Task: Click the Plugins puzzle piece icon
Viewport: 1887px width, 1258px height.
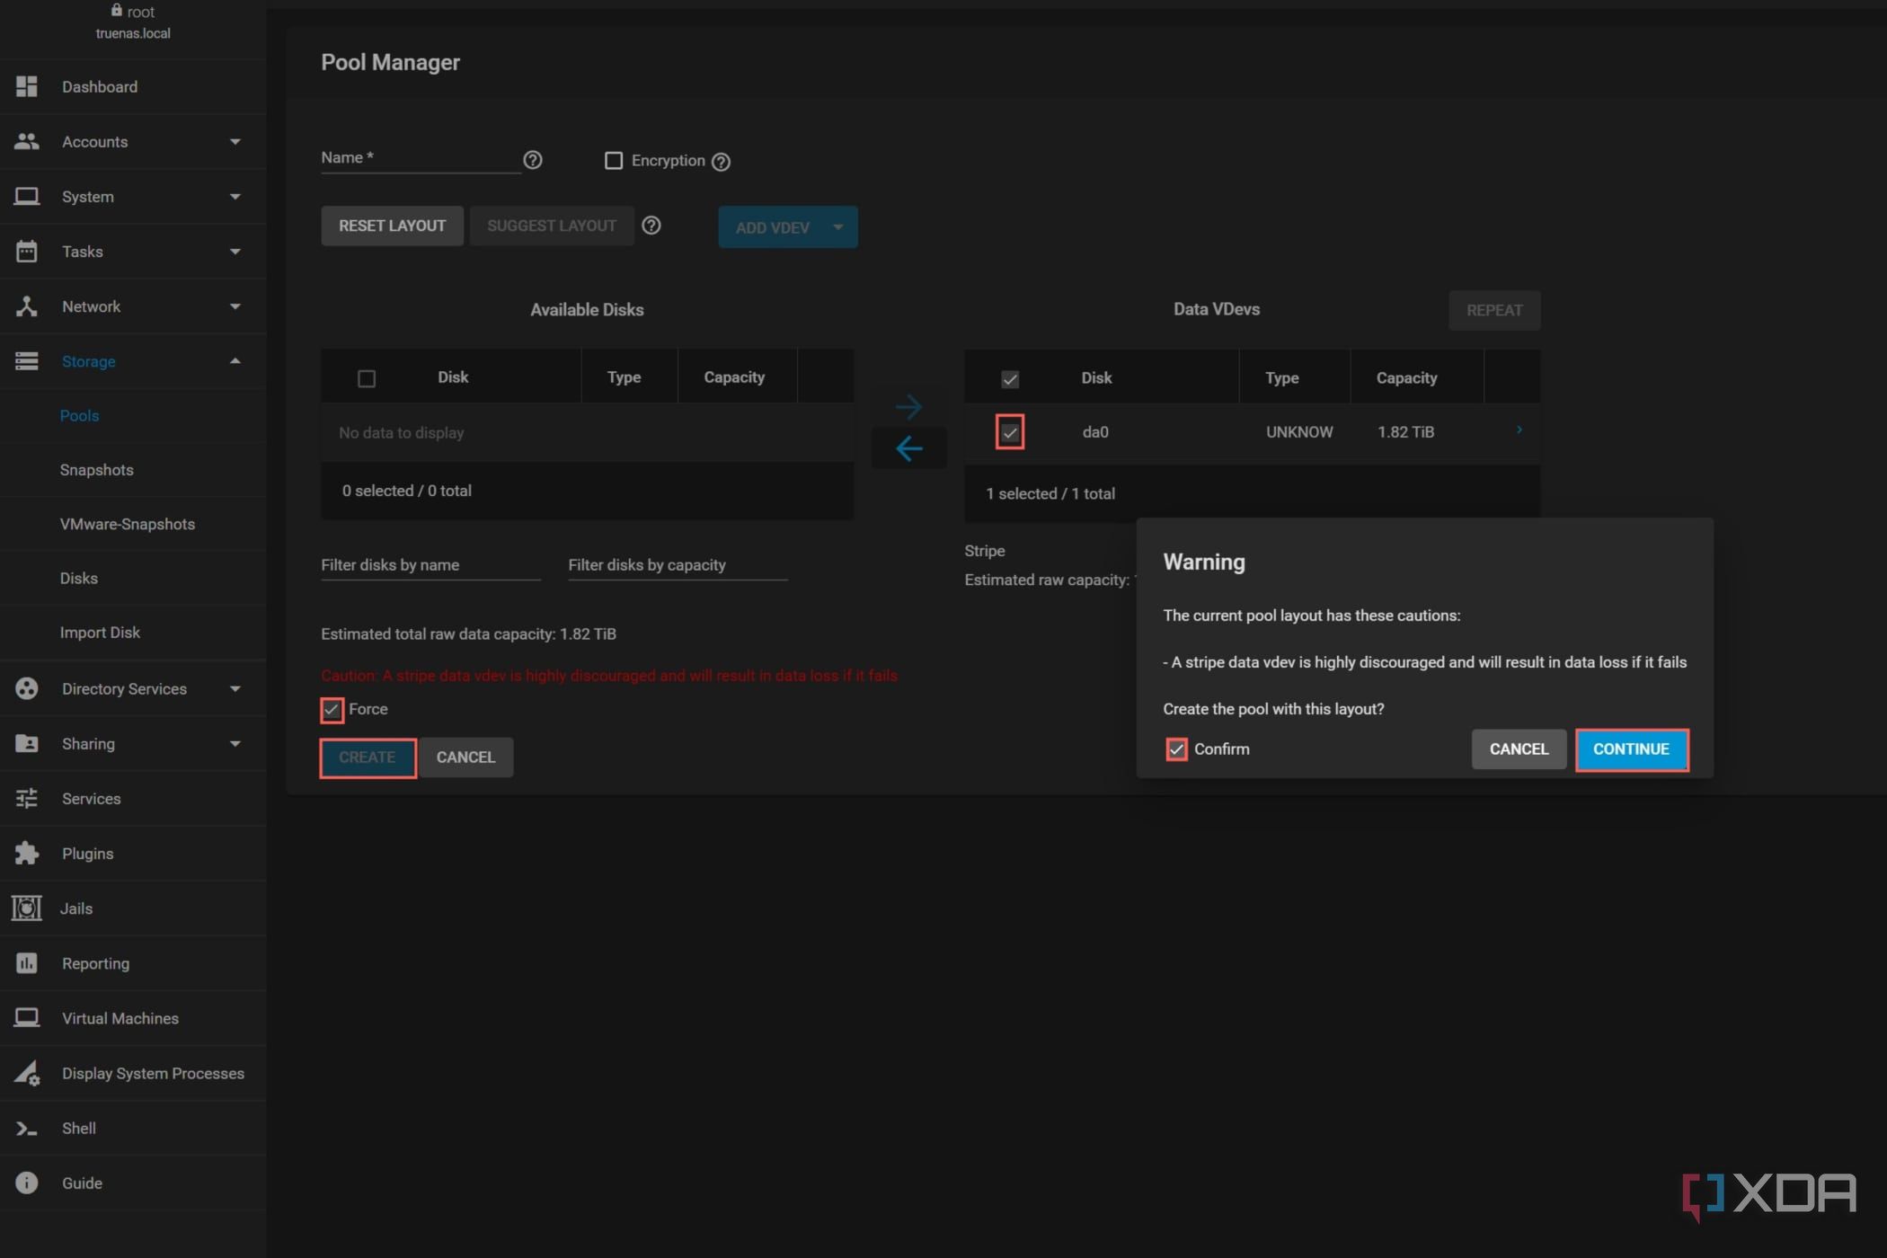Action: coord(27,853)
